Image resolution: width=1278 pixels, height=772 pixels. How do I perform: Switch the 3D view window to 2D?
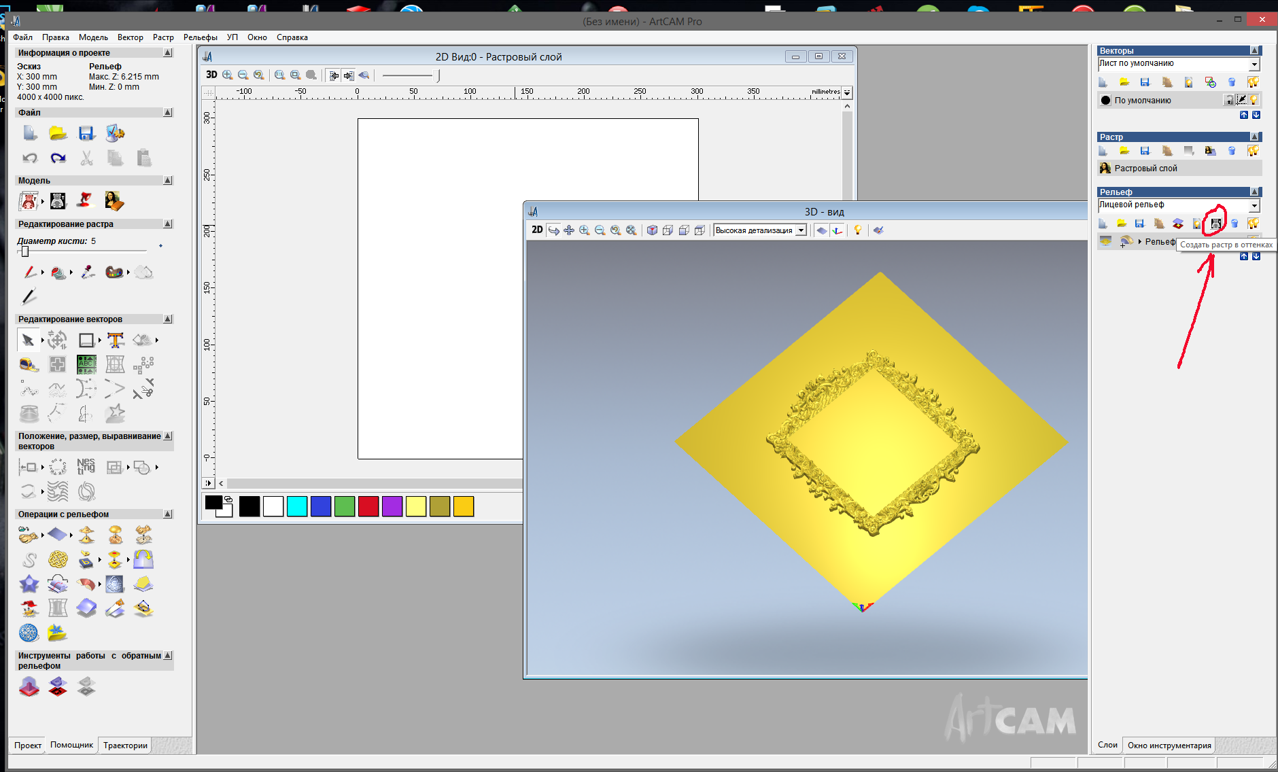pos(537,230)
